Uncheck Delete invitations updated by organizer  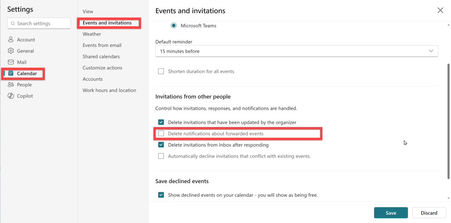pyautogui.click(x=161, y=122)
